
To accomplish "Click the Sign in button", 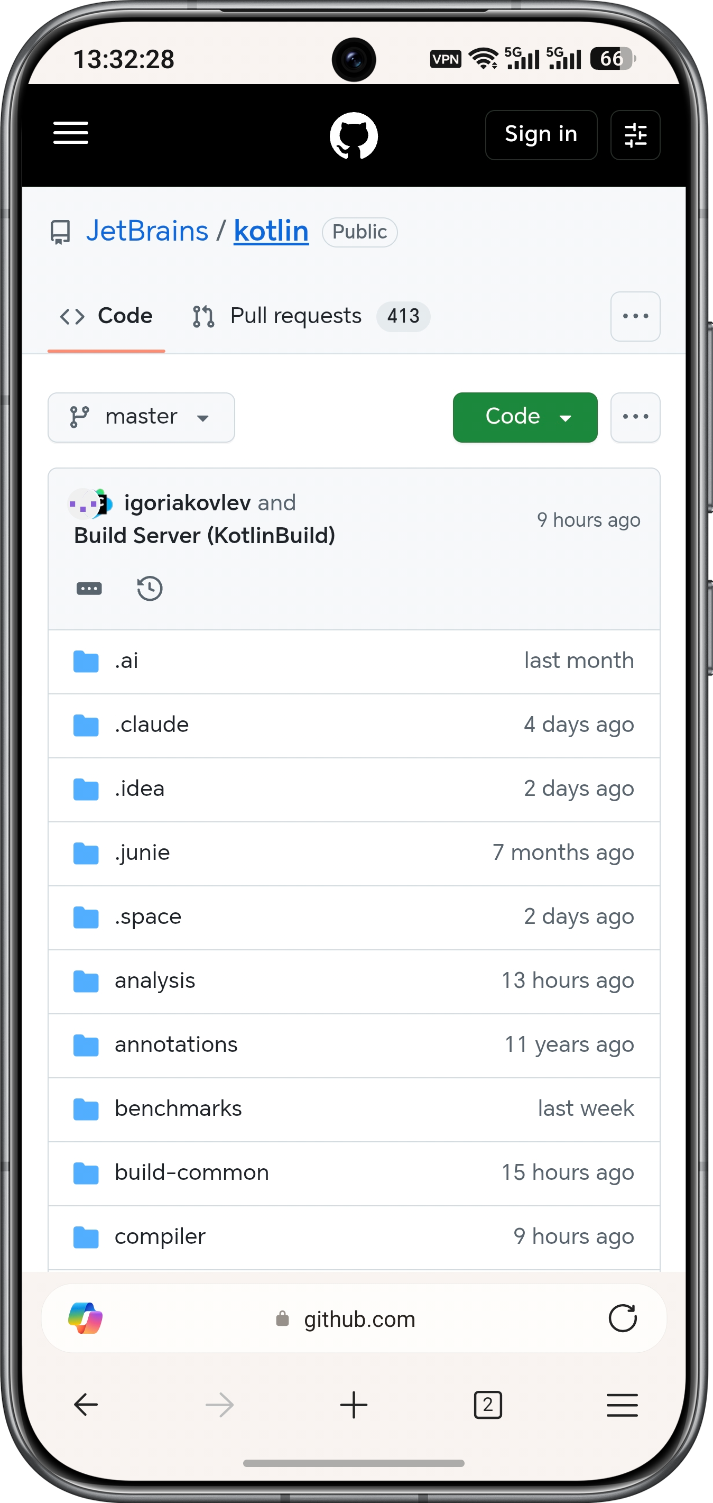I will coord(541,135).
